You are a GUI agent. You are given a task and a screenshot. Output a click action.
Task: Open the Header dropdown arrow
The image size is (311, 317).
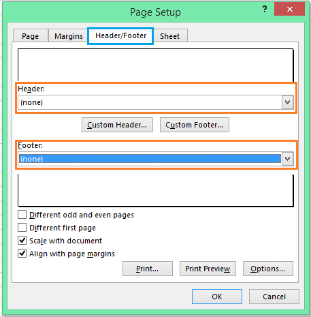pos(287,102)
